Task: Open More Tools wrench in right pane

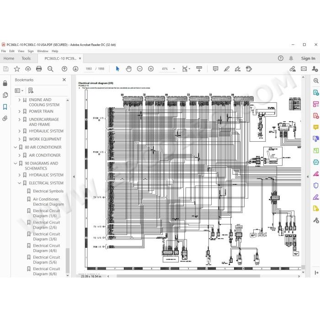Action: 316,220
